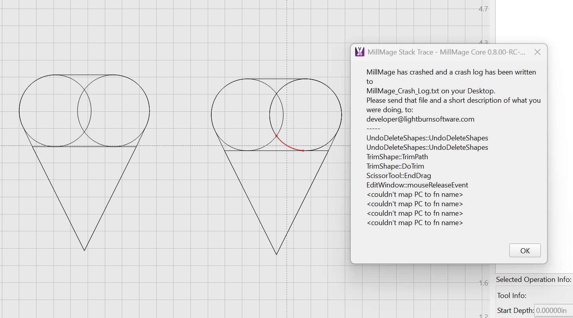Click the 4.7 ruler label

(483, 9)
